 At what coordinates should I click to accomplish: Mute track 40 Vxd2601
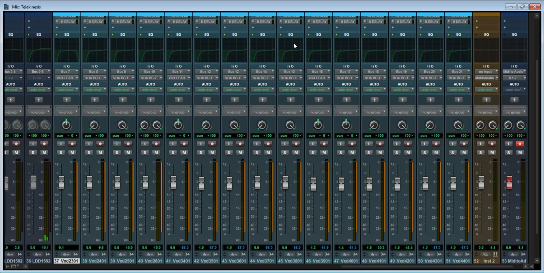pyautogui.click(x=156, y=153)
